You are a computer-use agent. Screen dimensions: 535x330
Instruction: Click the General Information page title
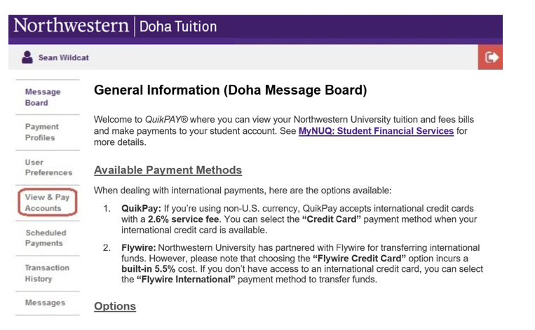[x=230, y=90]
